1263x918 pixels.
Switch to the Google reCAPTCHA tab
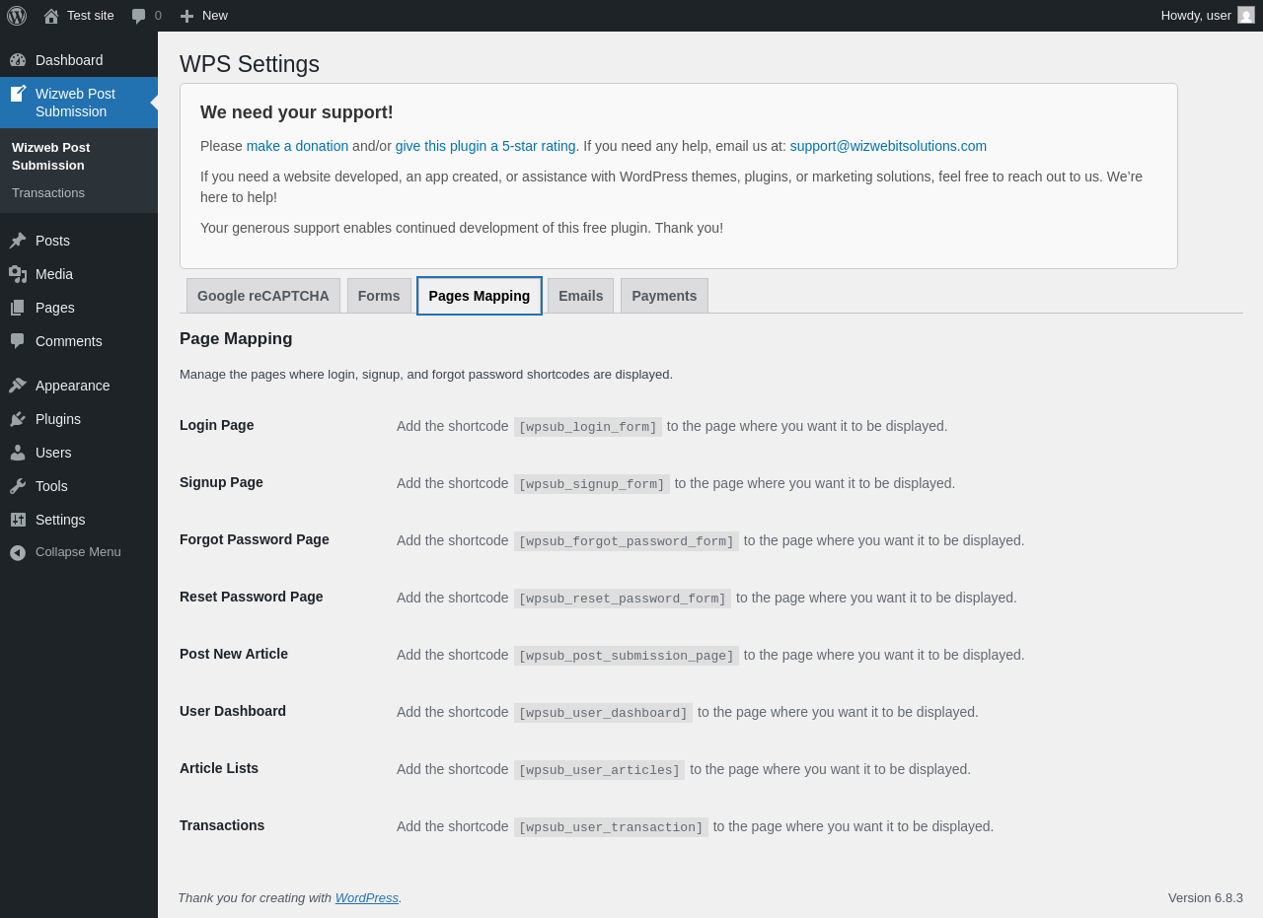click(x=263, y=296)
